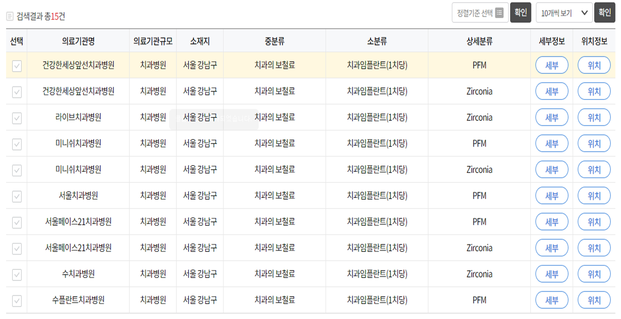Click PFM cell in 서울치과병원 row
Screen dimensions: 621x319
coord(479,196)
